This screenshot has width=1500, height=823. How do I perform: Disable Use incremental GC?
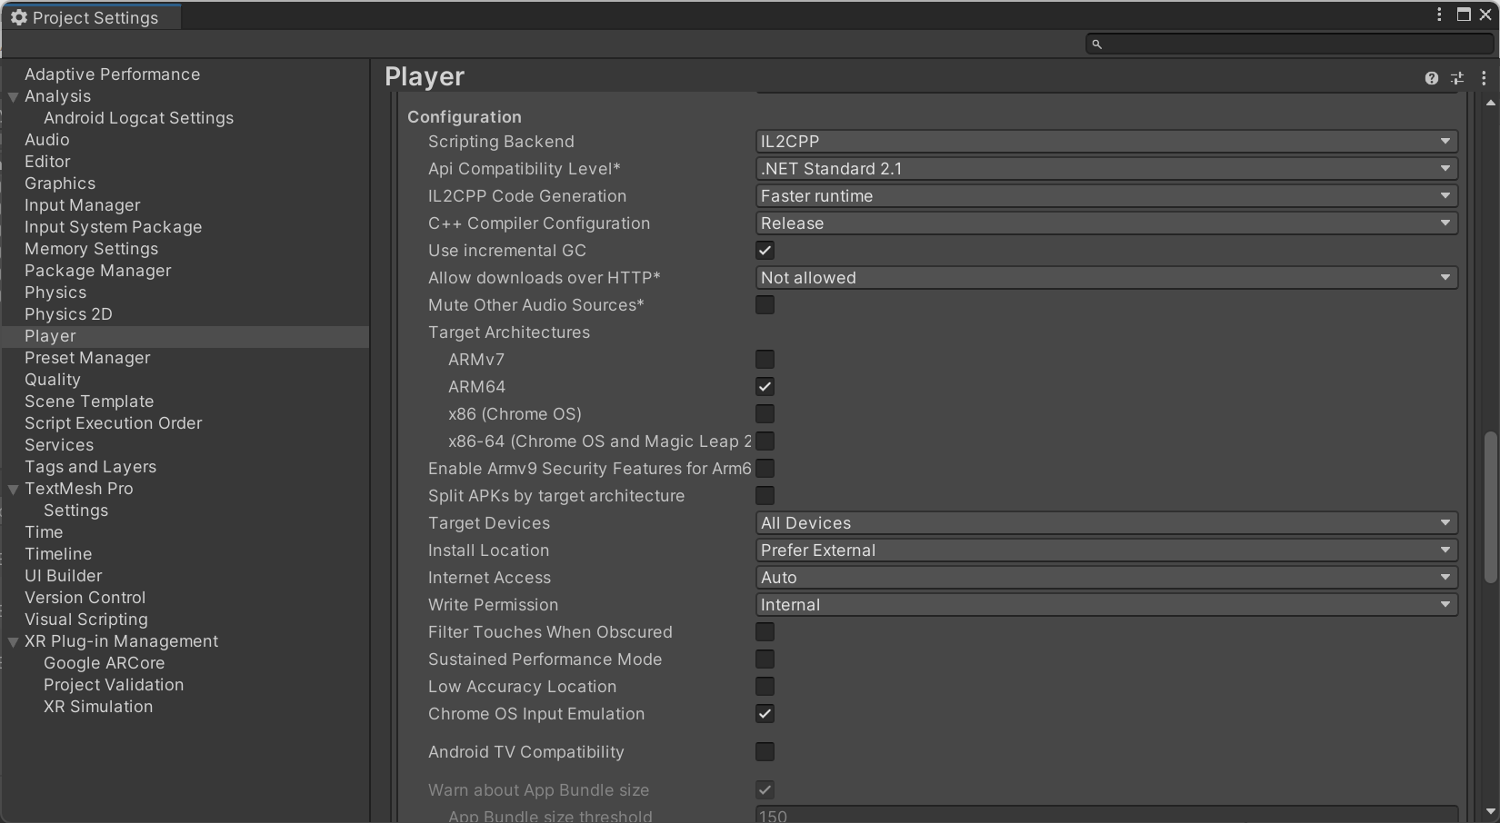[765, 251]
